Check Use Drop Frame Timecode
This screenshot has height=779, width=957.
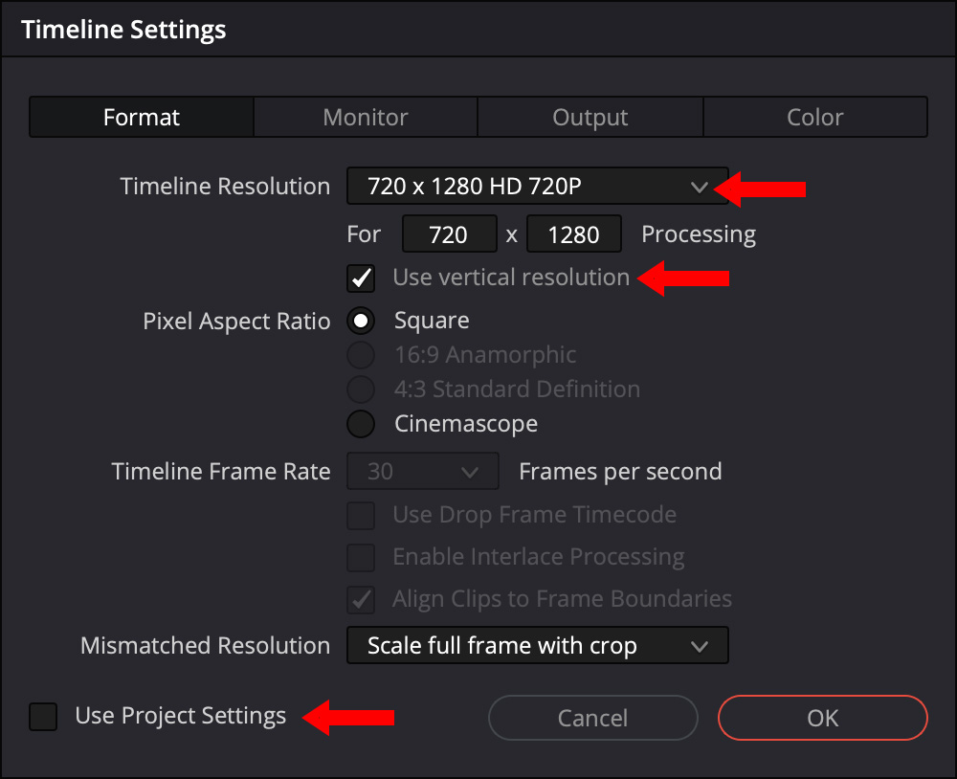point(360,515)
